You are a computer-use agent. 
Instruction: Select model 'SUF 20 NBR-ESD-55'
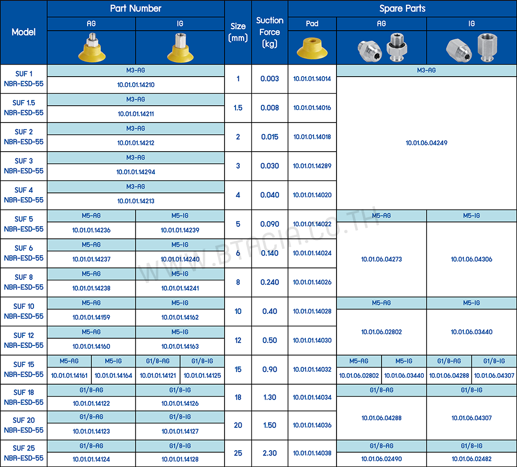24,425
